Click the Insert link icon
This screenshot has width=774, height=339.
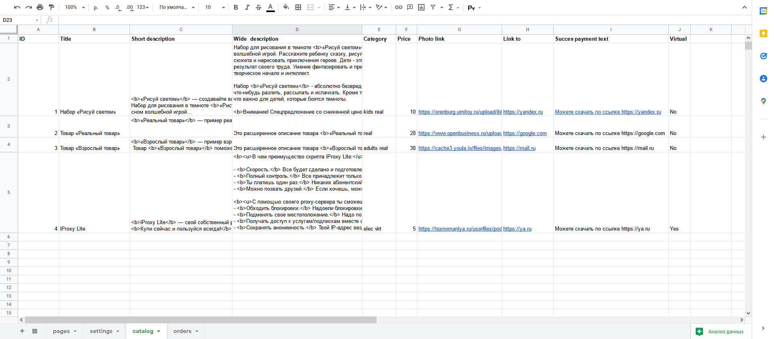click(398, 7)
